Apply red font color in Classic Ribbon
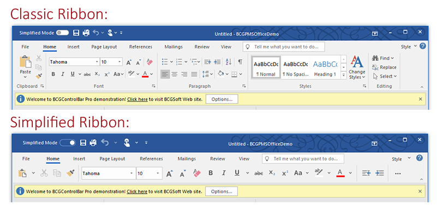This screenshot has height=211, width=441. point(145,75)
